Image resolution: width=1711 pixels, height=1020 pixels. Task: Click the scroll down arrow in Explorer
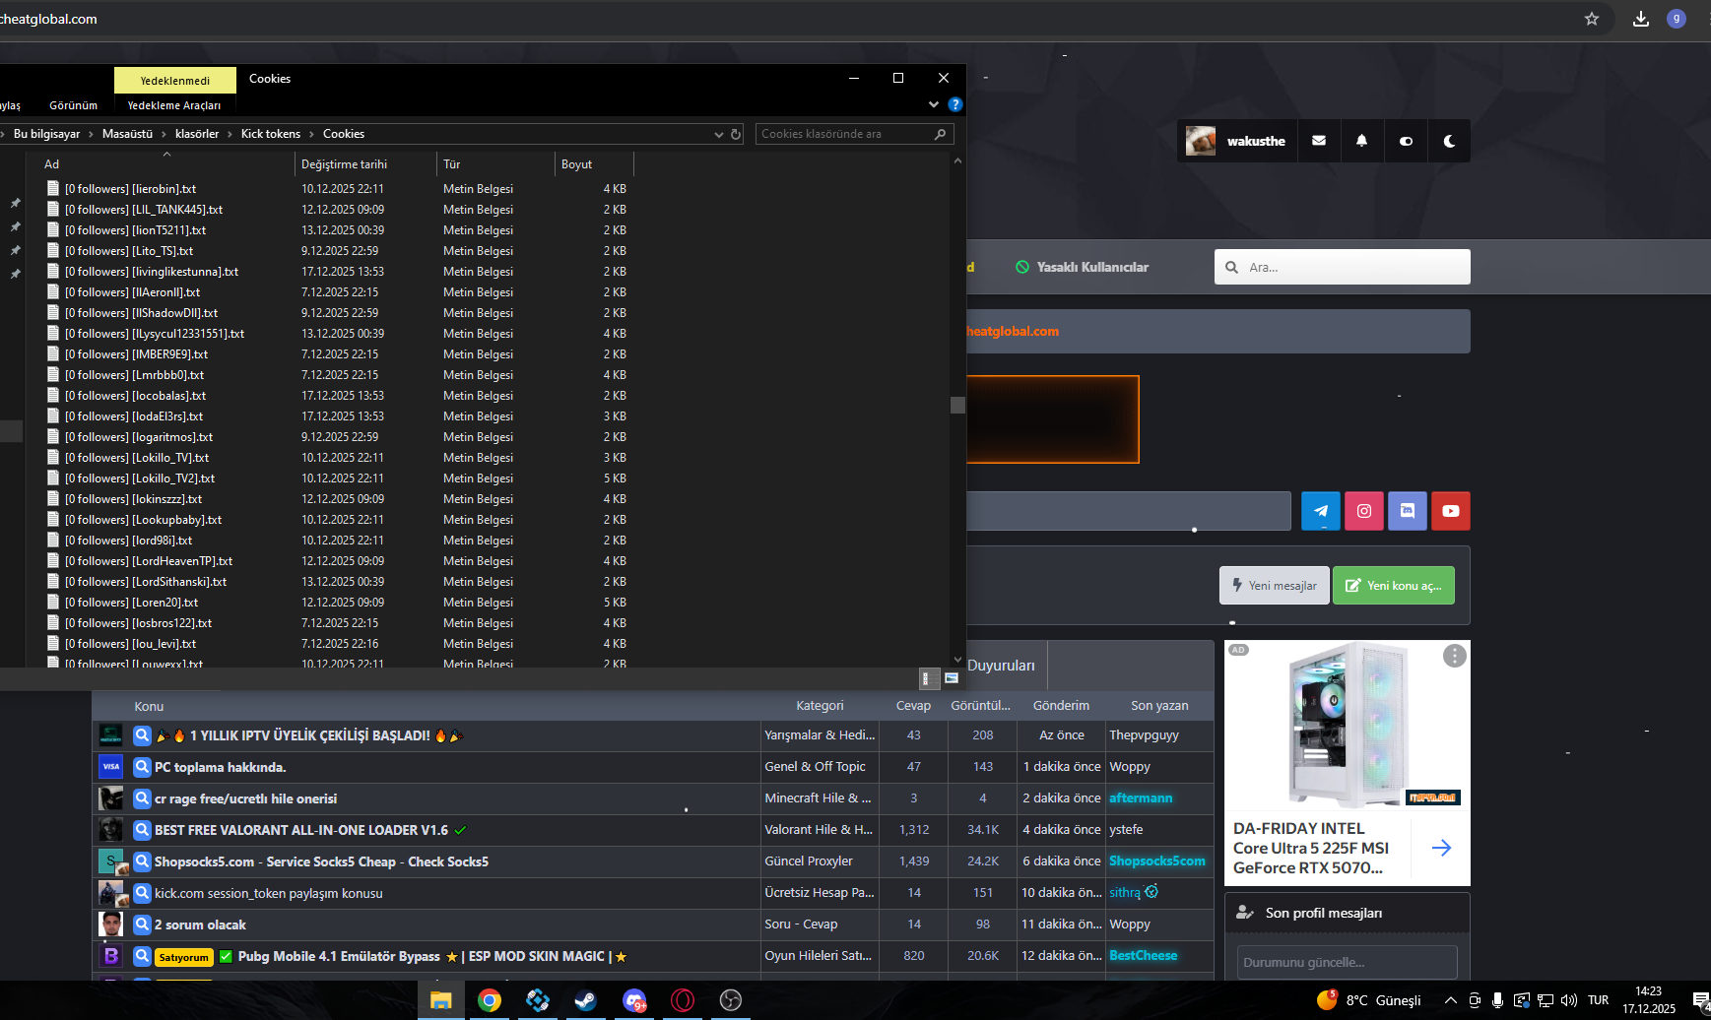coord(957,660)
